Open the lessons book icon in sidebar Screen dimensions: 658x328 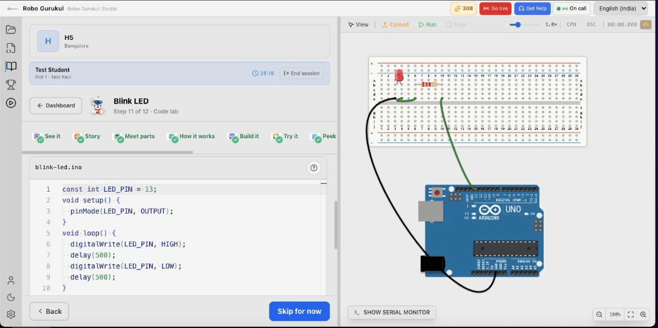tap(11, 66)
